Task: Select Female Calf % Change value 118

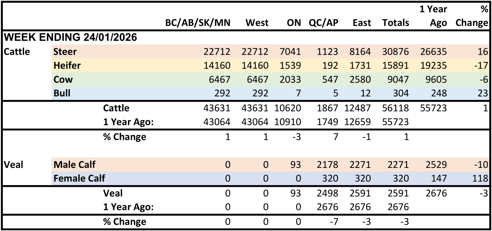Action: point(480,178)
